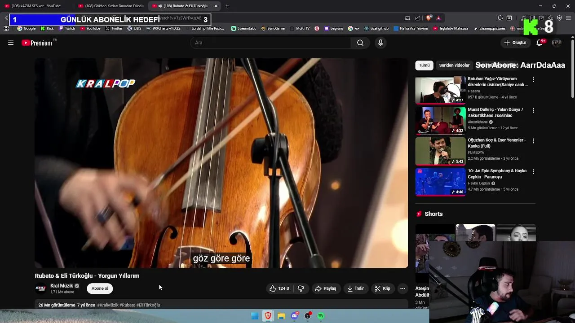Open Spotify from taskbar
This screenshot has width=575, height=323.
[x=321, y=316]
